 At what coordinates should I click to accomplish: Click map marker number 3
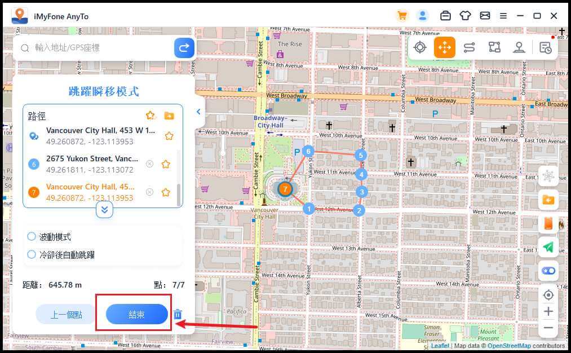[x=362, y=192]
